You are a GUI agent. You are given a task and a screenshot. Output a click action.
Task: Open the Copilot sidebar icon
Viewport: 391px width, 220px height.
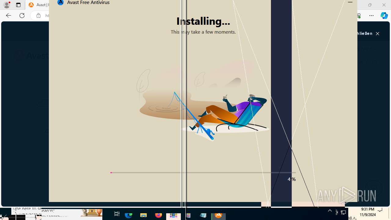click(x=384, y=16)
